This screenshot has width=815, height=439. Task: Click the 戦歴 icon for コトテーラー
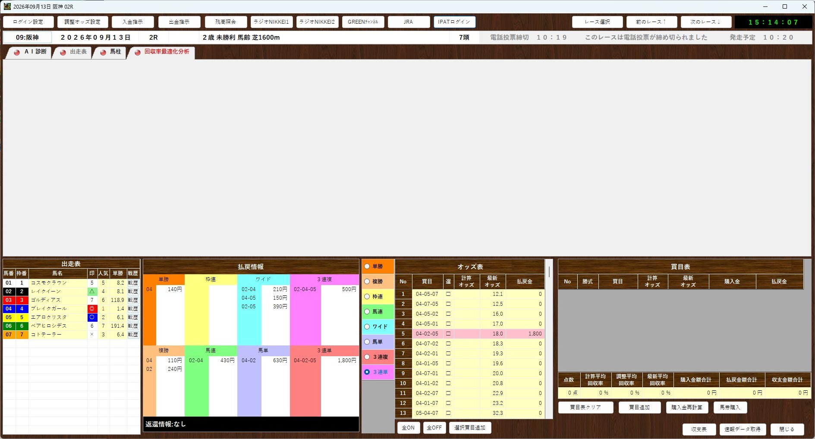coord(133,335)
